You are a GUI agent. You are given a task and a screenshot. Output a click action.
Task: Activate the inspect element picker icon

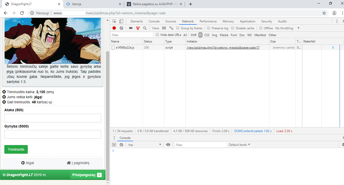coord(114,21)
